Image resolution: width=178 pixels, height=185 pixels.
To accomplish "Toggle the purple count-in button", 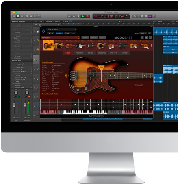I will click(150, 16).
